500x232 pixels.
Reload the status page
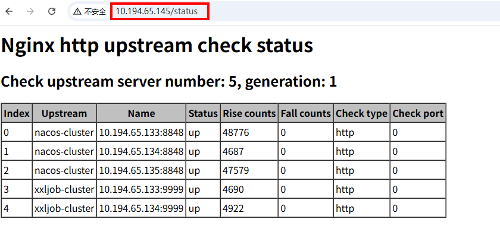[x=52, y=11]
